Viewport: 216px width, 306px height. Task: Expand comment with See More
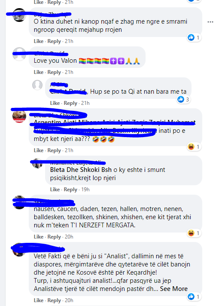(x=173, y=289)
